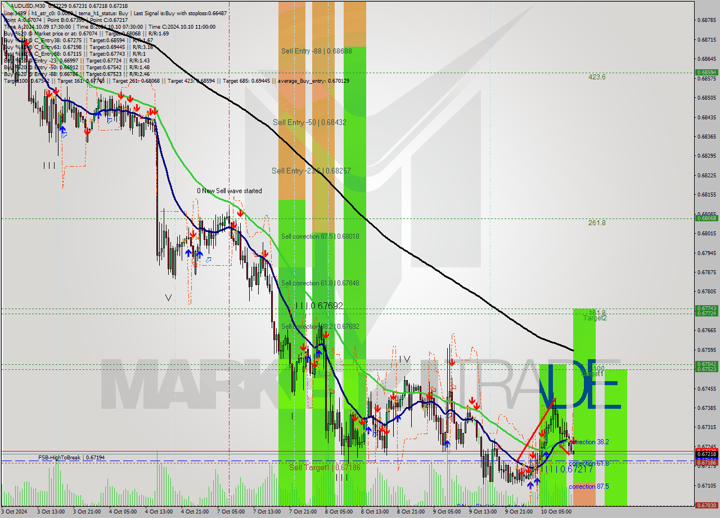
Task: Click the 0.67105 price scale value
Action: pos(706,485)
